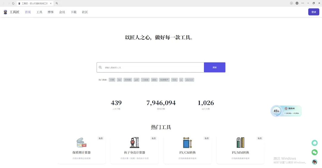The image size is (322, 168).
Task: Open the browser globe icon
Action: pos(297,3)
